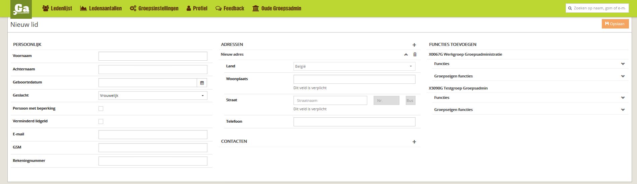This screenshot has height=184, width=637.
Task: Expand Groepseigen functies under Testgroep Groepsadmin
Action: (x=623, y=110)
